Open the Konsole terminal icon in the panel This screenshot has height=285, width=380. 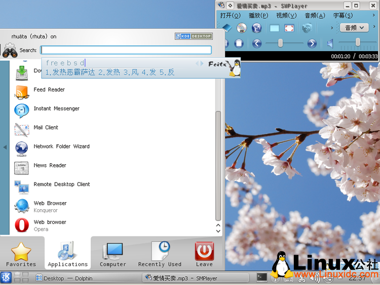click(x=262, y=277)
